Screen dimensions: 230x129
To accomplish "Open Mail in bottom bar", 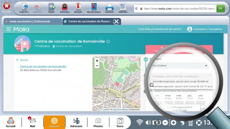I will [33, 122].
